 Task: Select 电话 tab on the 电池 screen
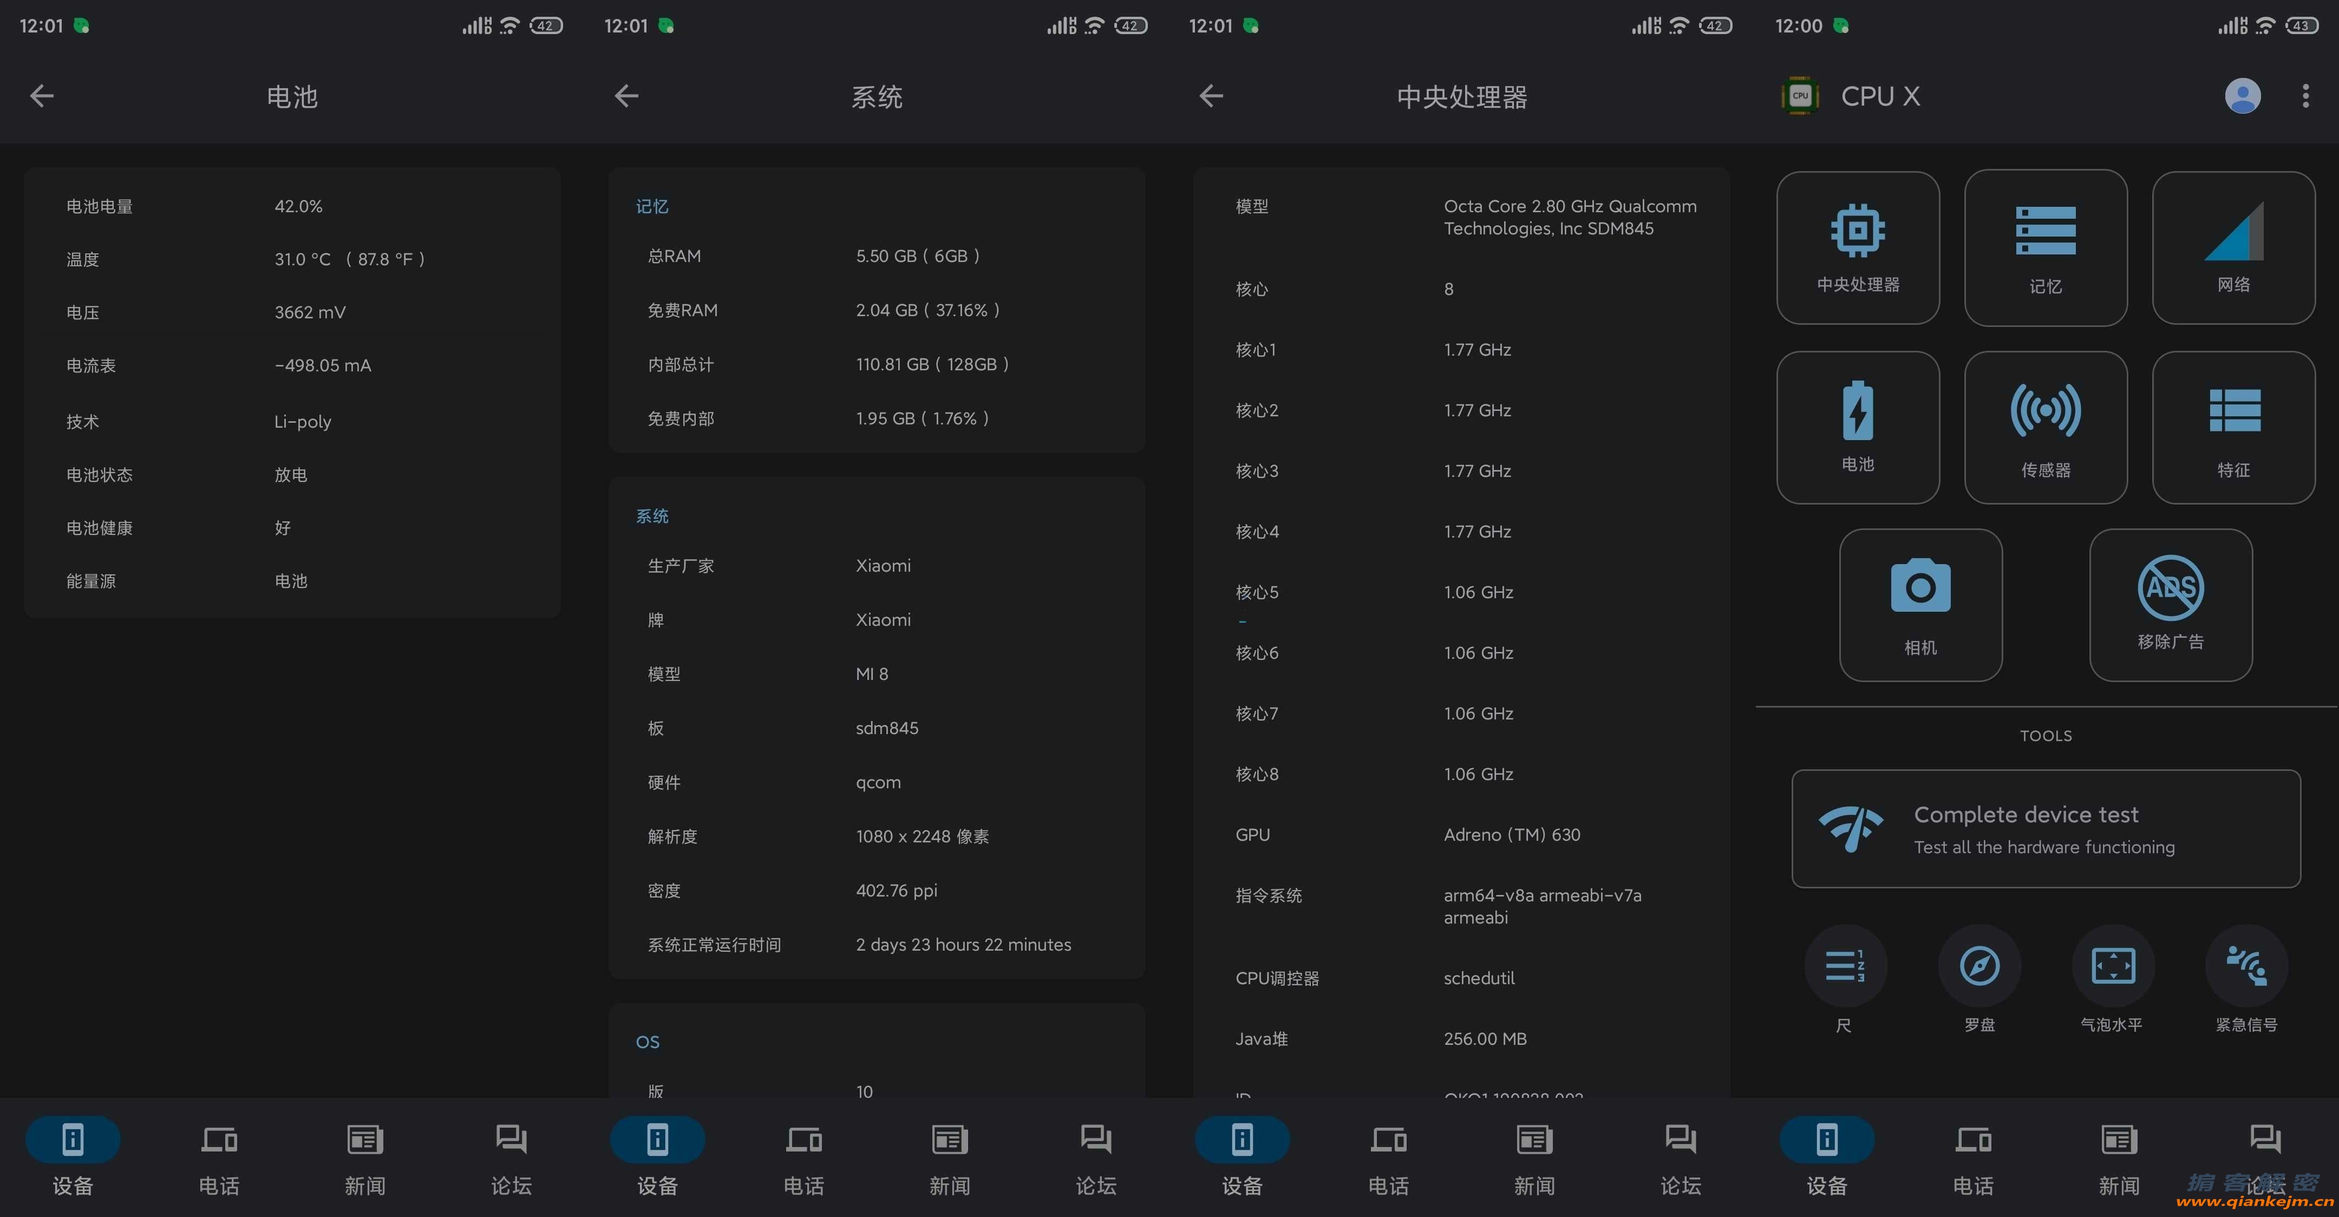tap(219, 1159)
